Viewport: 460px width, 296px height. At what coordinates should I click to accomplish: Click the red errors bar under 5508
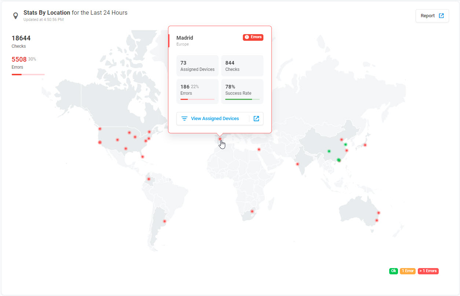[28, 75]
